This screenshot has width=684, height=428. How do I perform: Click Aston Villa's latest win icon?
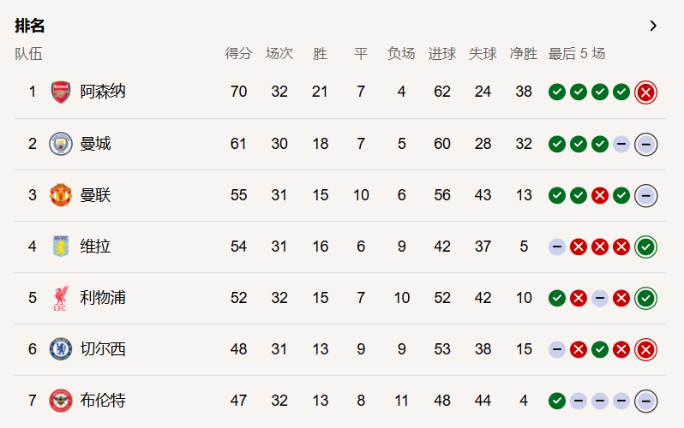[645, 247]
